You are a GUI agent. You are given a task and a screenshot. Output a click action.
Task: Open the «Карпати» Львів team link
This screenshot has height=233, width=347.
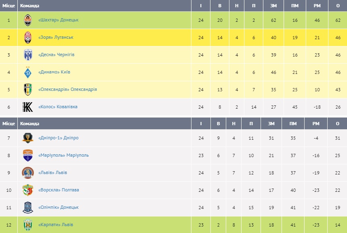[56, 225]
